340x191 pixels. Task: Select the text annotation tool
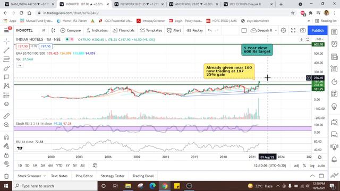tap(6, 77)
